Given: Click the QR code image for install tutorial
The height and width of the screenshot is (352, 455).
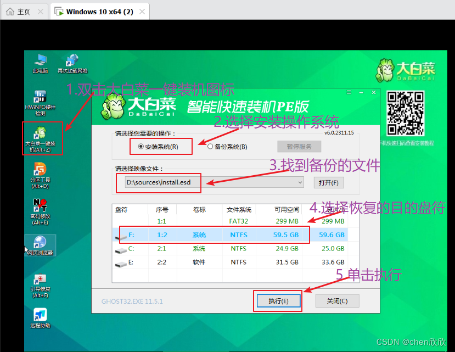Looking at the screenshot, I should pos(406,113).
